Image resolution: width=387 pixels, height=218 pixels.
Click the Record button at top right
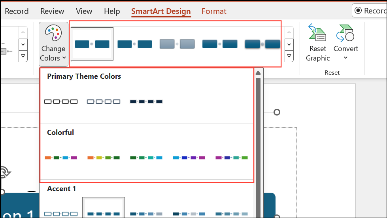coord(370,11)
